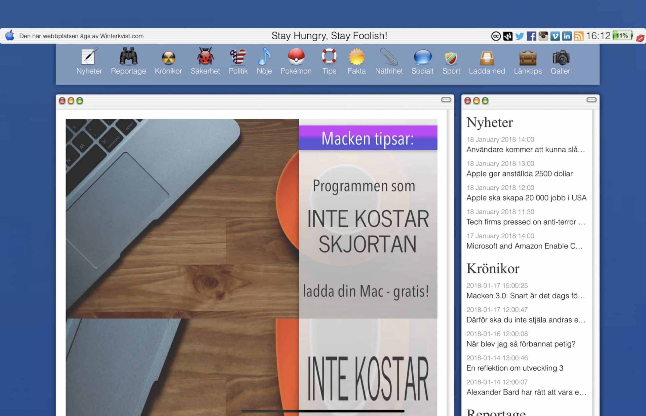The height and width of the screenshot is (416, 646).
Task: Open the Nätfrihet paperclip icon
Action: pos(389,56)
